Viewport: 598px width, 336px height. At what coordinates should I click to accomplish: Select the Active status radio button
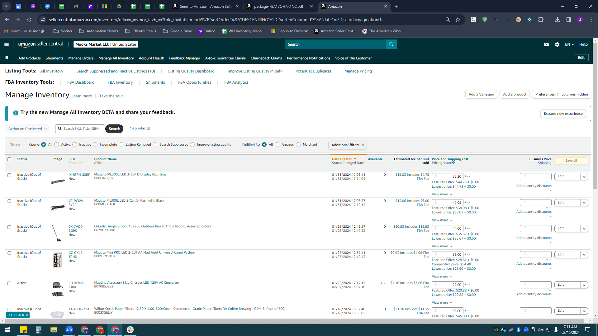click(56, 145)
